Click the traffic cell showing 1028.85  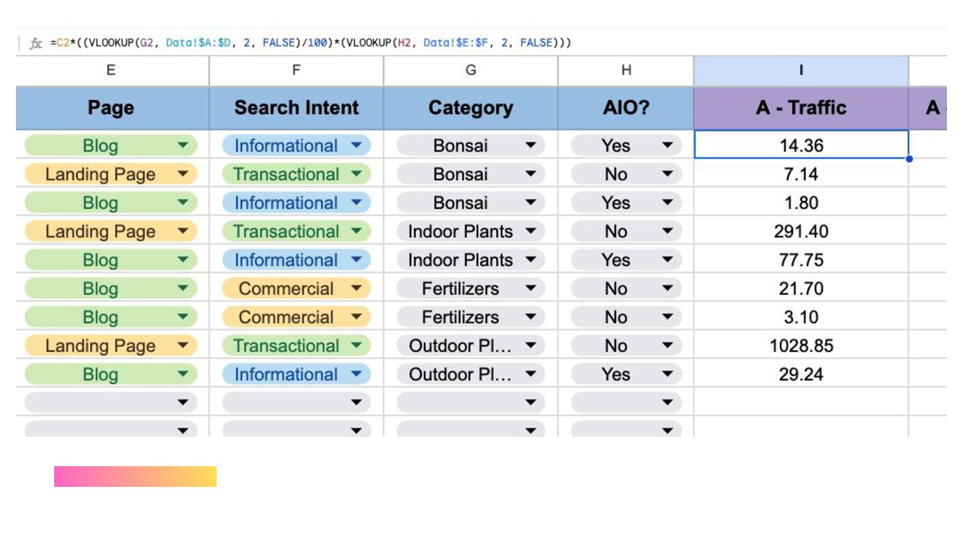coord(800,346)
